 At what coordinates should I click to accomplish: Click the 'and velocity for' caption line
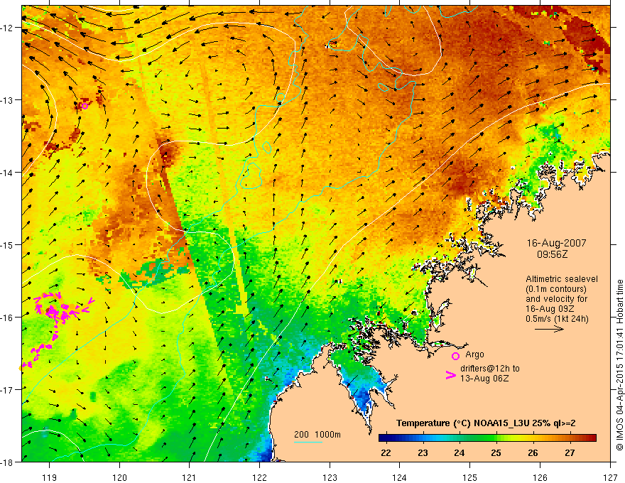click(x=556, y=299)
